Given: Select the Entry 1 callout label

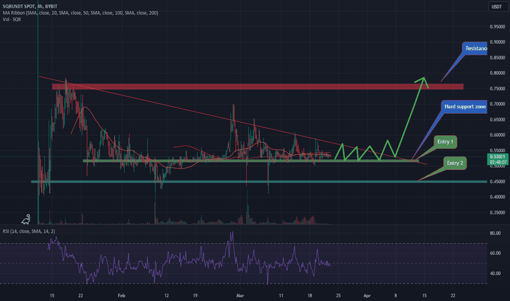Looking at the screenshot, I should 445,142.
